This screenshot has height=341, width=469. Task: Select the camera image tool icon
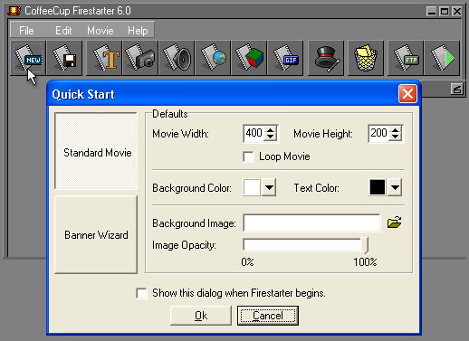pyautogui.click(x=140, y=58)
